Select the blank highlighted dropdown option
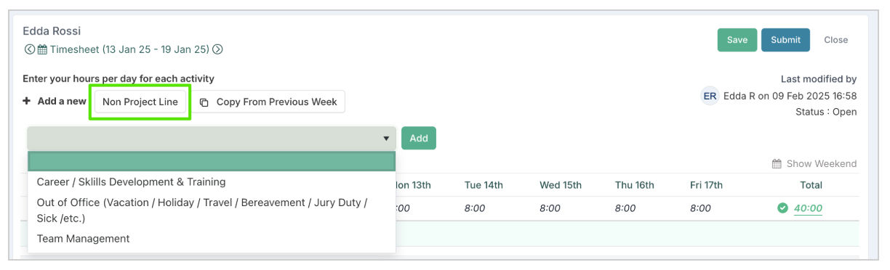This screenshot has height=270, width=890. [212, 161]
